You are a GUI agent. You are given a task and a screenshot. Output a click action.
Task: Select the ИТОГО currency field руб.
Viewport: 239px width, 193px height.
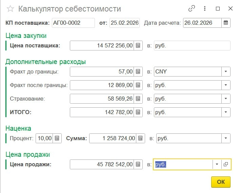point(187,112)
